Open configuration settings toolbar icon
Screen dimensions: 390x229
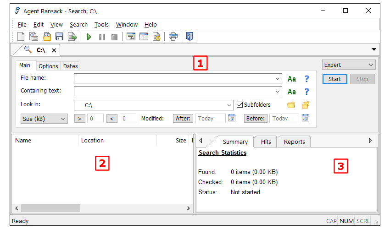tap(157, 37)
